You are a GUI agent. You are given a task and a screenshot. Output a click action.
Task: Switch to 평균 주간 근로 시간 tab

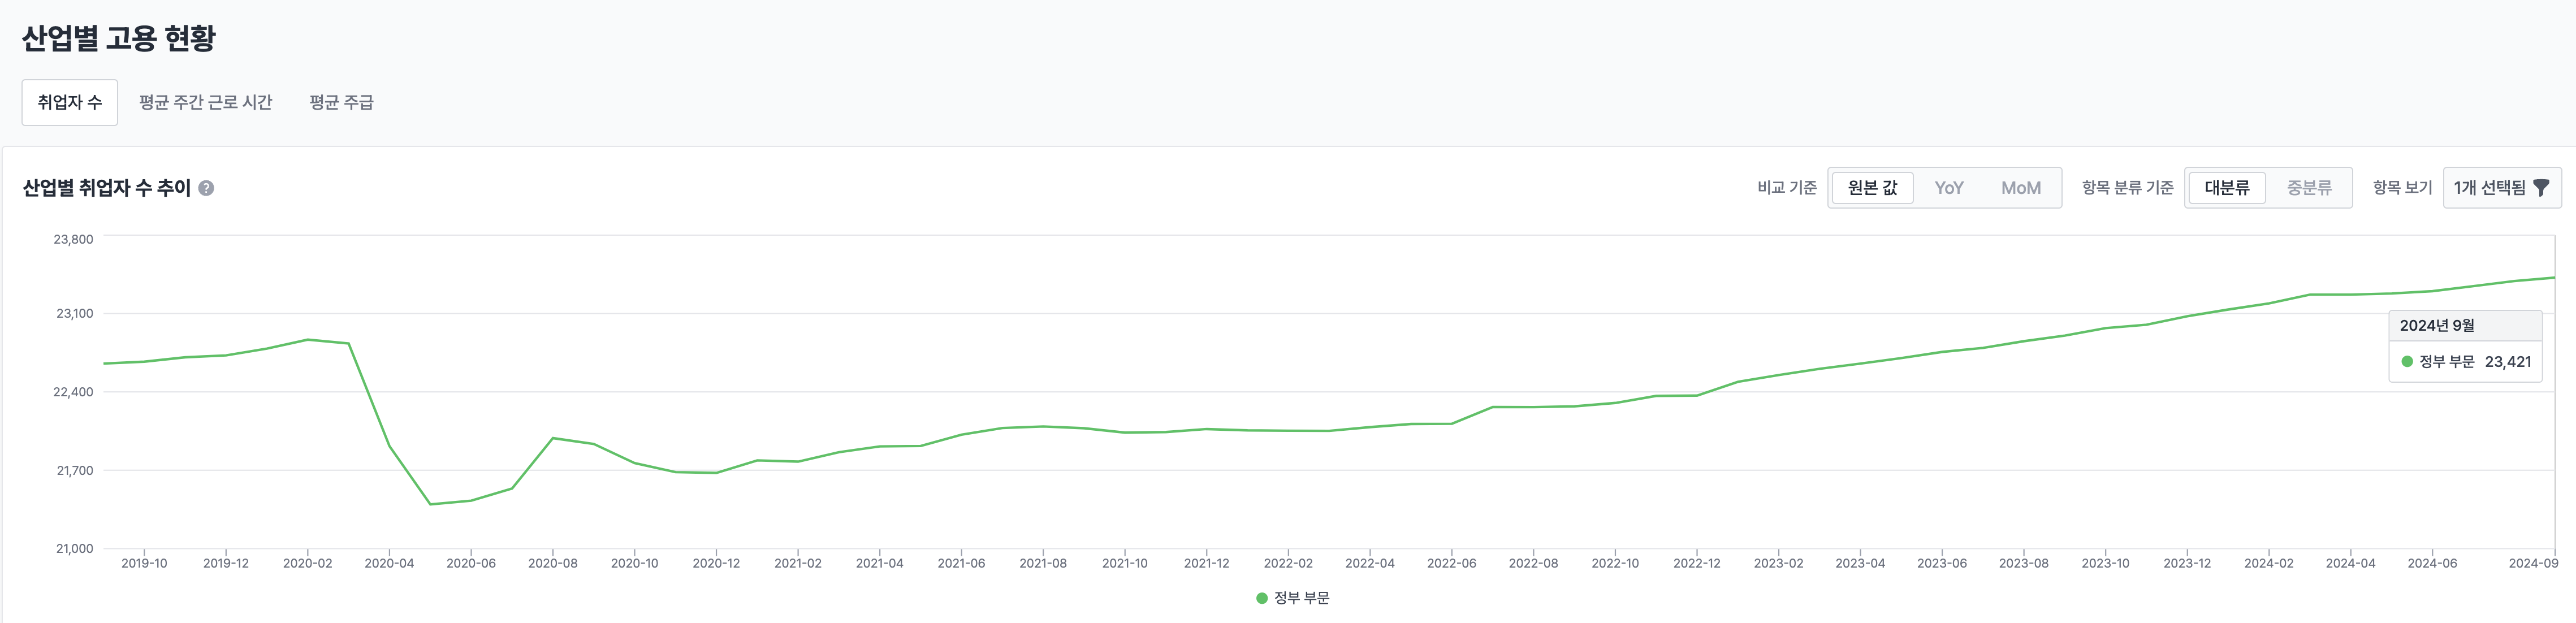point(205,102)
